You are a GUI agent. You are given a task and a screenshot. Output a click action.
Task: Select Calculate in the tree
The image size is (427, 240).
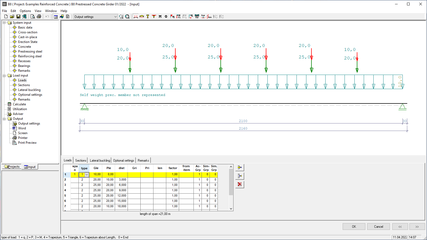tap(19, 104)
